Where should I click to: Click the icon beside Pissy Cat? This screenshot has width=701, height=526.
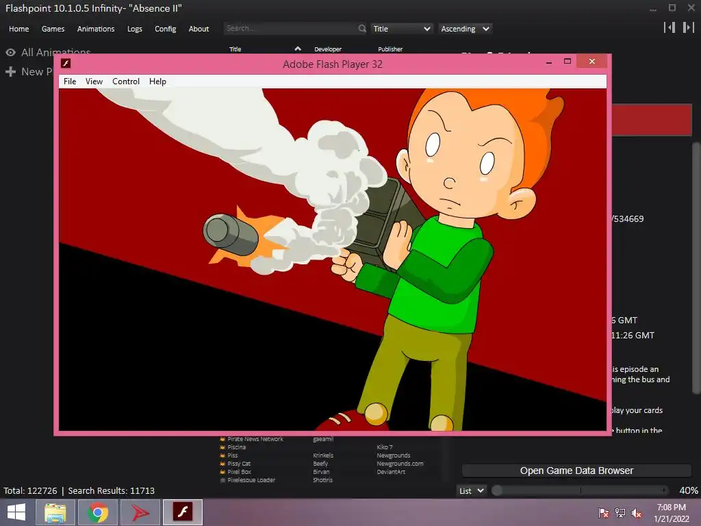[x=222, y=464]
